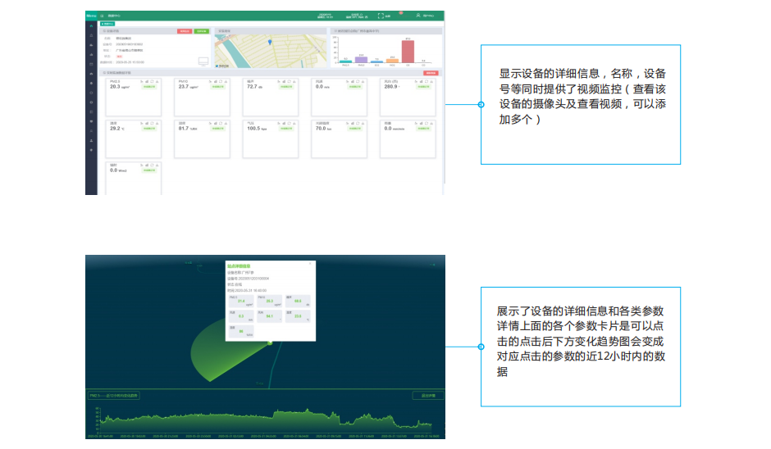The height and width of the screenshot is (449, 771).
Task: Click the fullscreen icon in the top header
Action: click(x=381, y=16)
